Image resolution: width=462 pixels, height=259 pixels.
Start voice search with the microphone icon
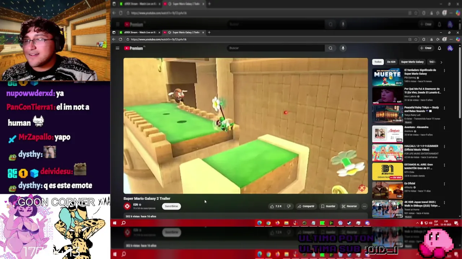[x=343, y=48]
